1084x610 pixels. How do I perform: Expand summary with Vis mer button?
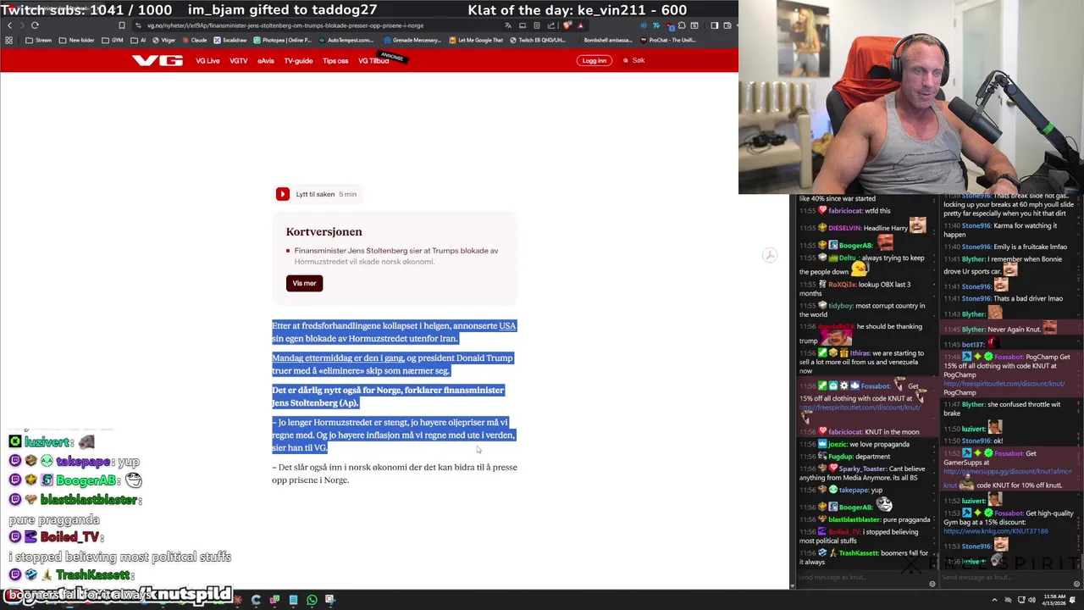304,283
